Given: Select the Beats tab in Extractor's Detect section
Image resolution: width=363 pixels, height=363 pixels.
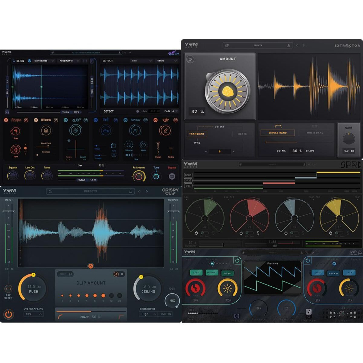Looking at the screenshot, I should click(243, 133).
